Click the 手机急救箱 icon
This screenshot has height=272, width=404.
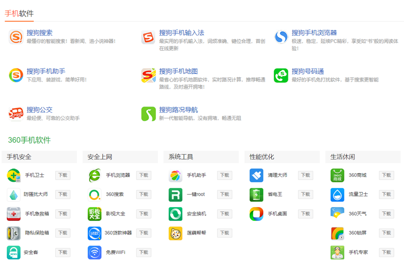(x=14, y=214)
